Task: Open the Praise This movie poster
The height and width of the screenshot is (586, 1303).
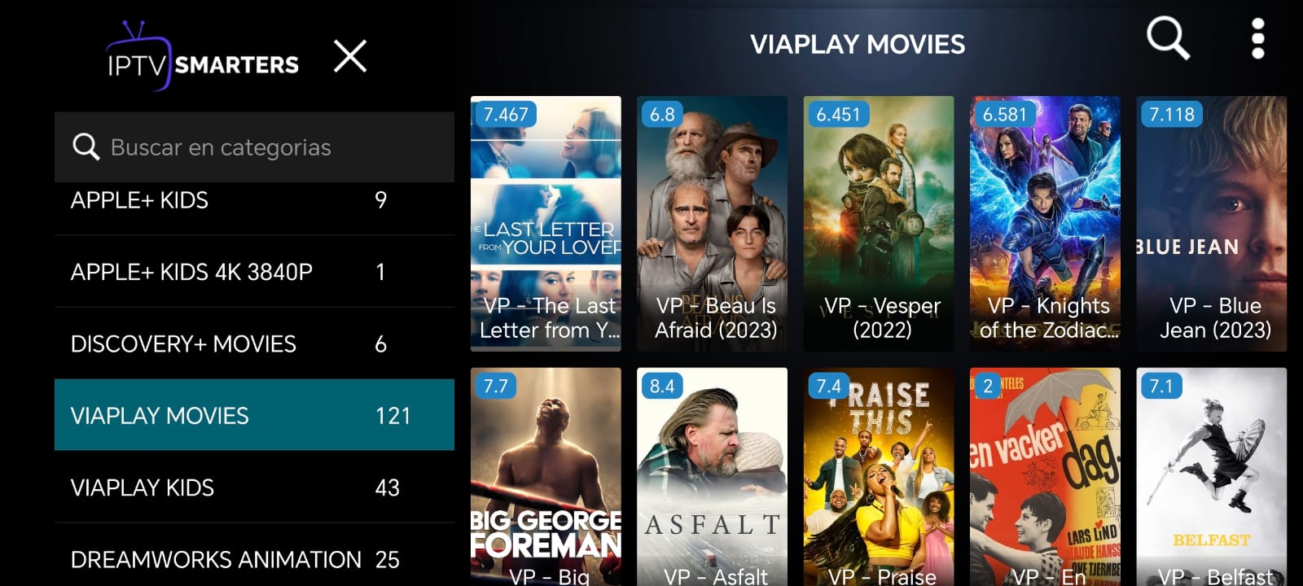Action: click(x=879, y=477)
